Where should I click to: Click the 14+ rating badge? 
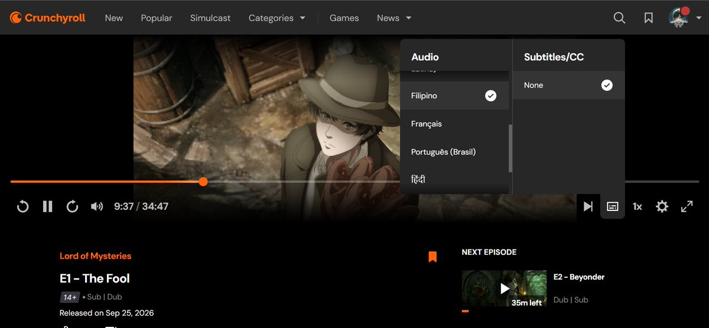(x=69, y=297)
